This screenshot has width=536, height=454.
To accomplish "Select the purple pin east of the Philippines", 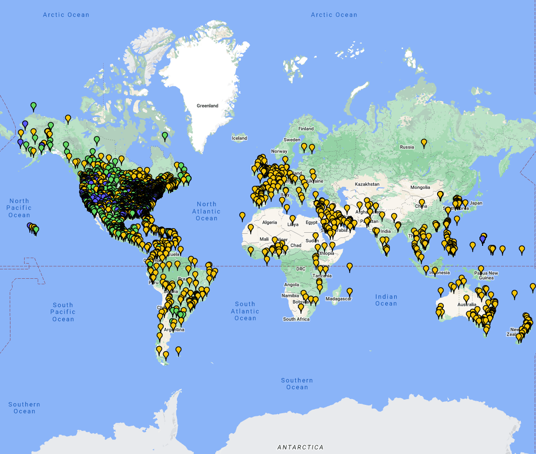I will point(483,239).
